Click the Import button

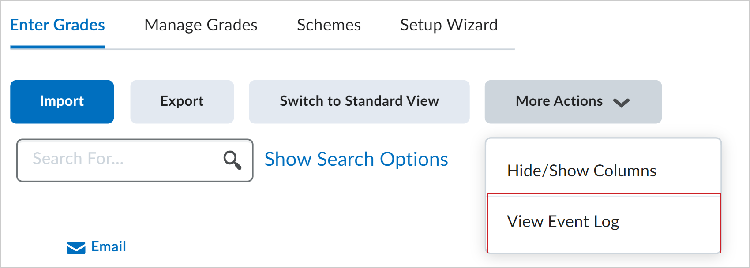click(x=62, y=101)
